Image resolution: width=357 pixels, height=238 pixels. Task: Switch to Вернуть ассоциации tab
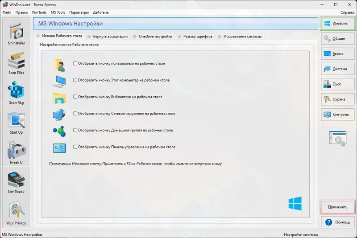coord(108,37)
